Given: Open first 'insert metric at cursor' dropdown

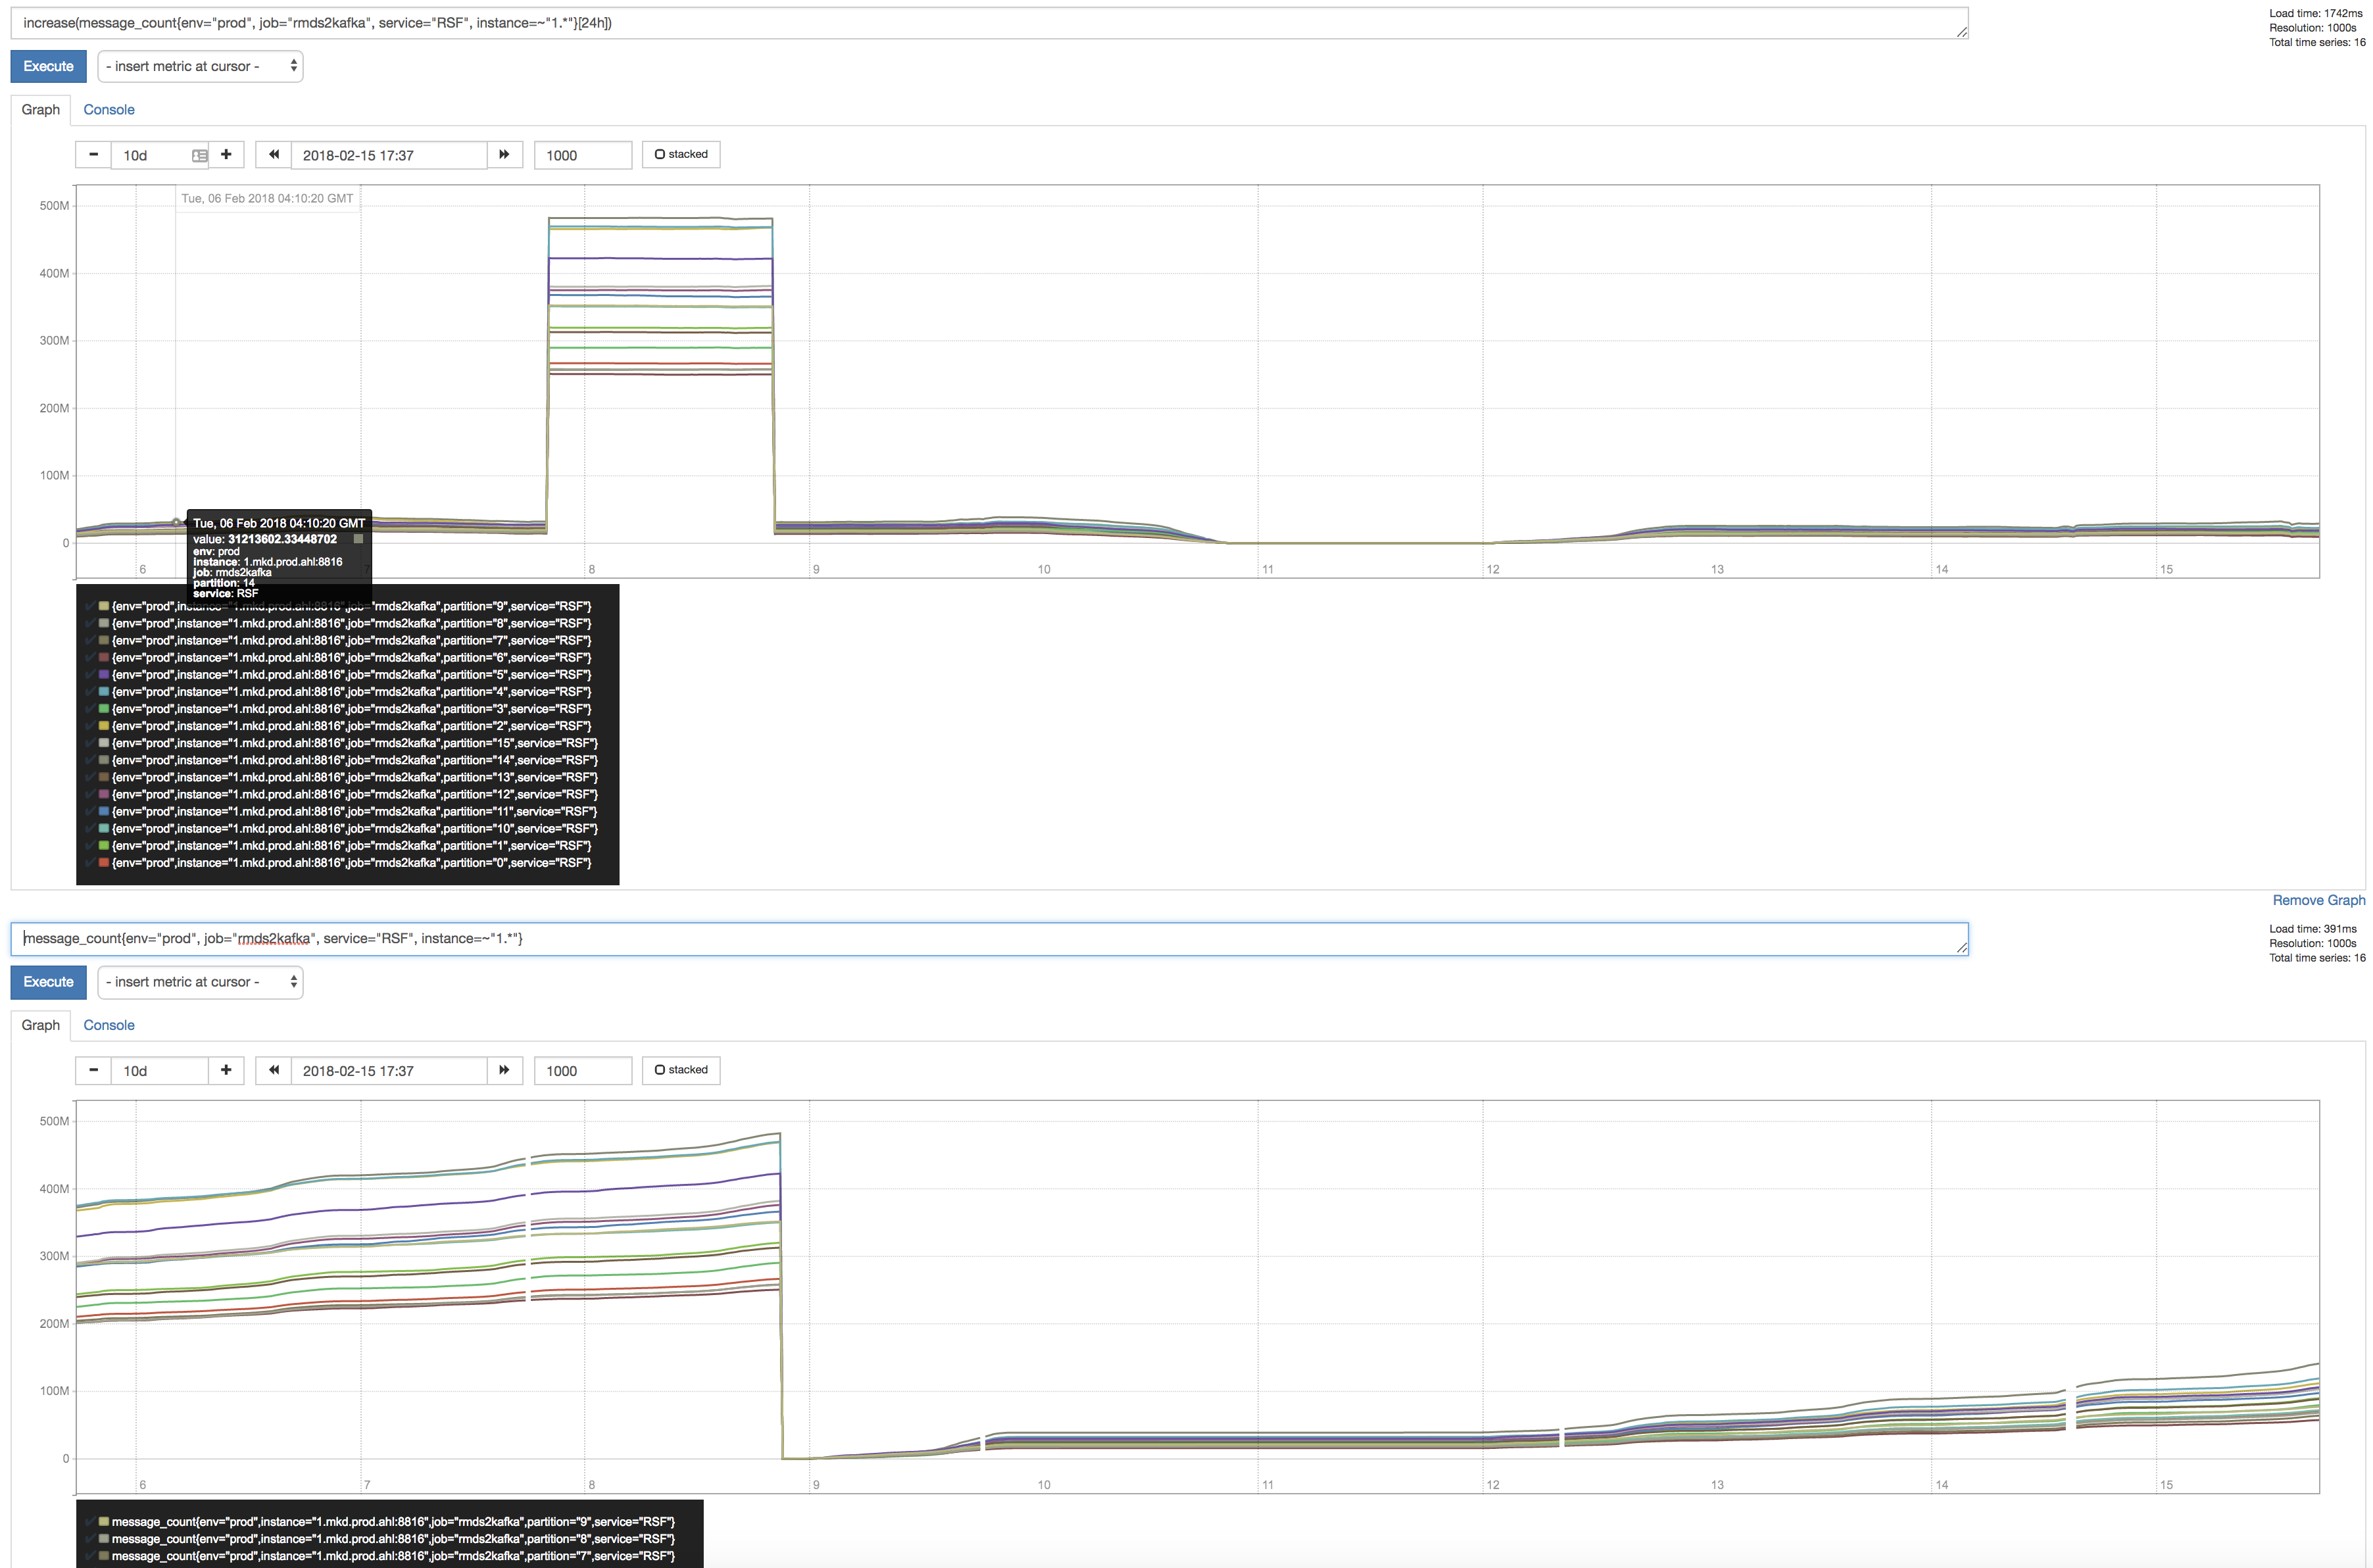Looking at the screenshot, I should (200, 66).
